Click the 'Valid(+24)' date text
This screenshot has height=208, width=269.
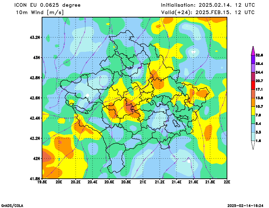click(208, 12)
